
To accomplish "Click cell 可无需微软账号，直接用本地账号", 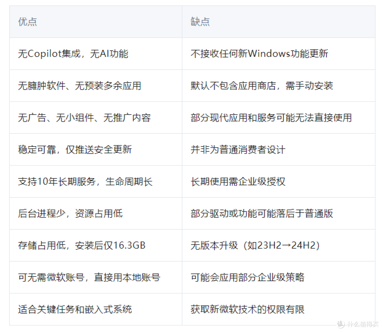I will point(96,277).
